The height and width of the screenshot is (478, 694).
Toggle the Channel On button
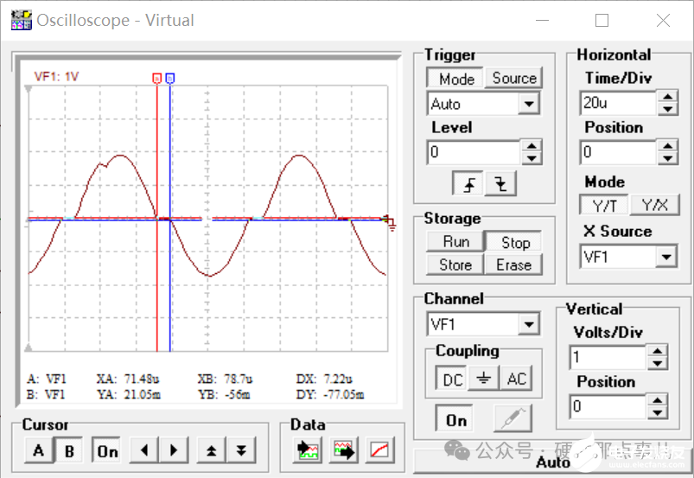click(455, 419)
